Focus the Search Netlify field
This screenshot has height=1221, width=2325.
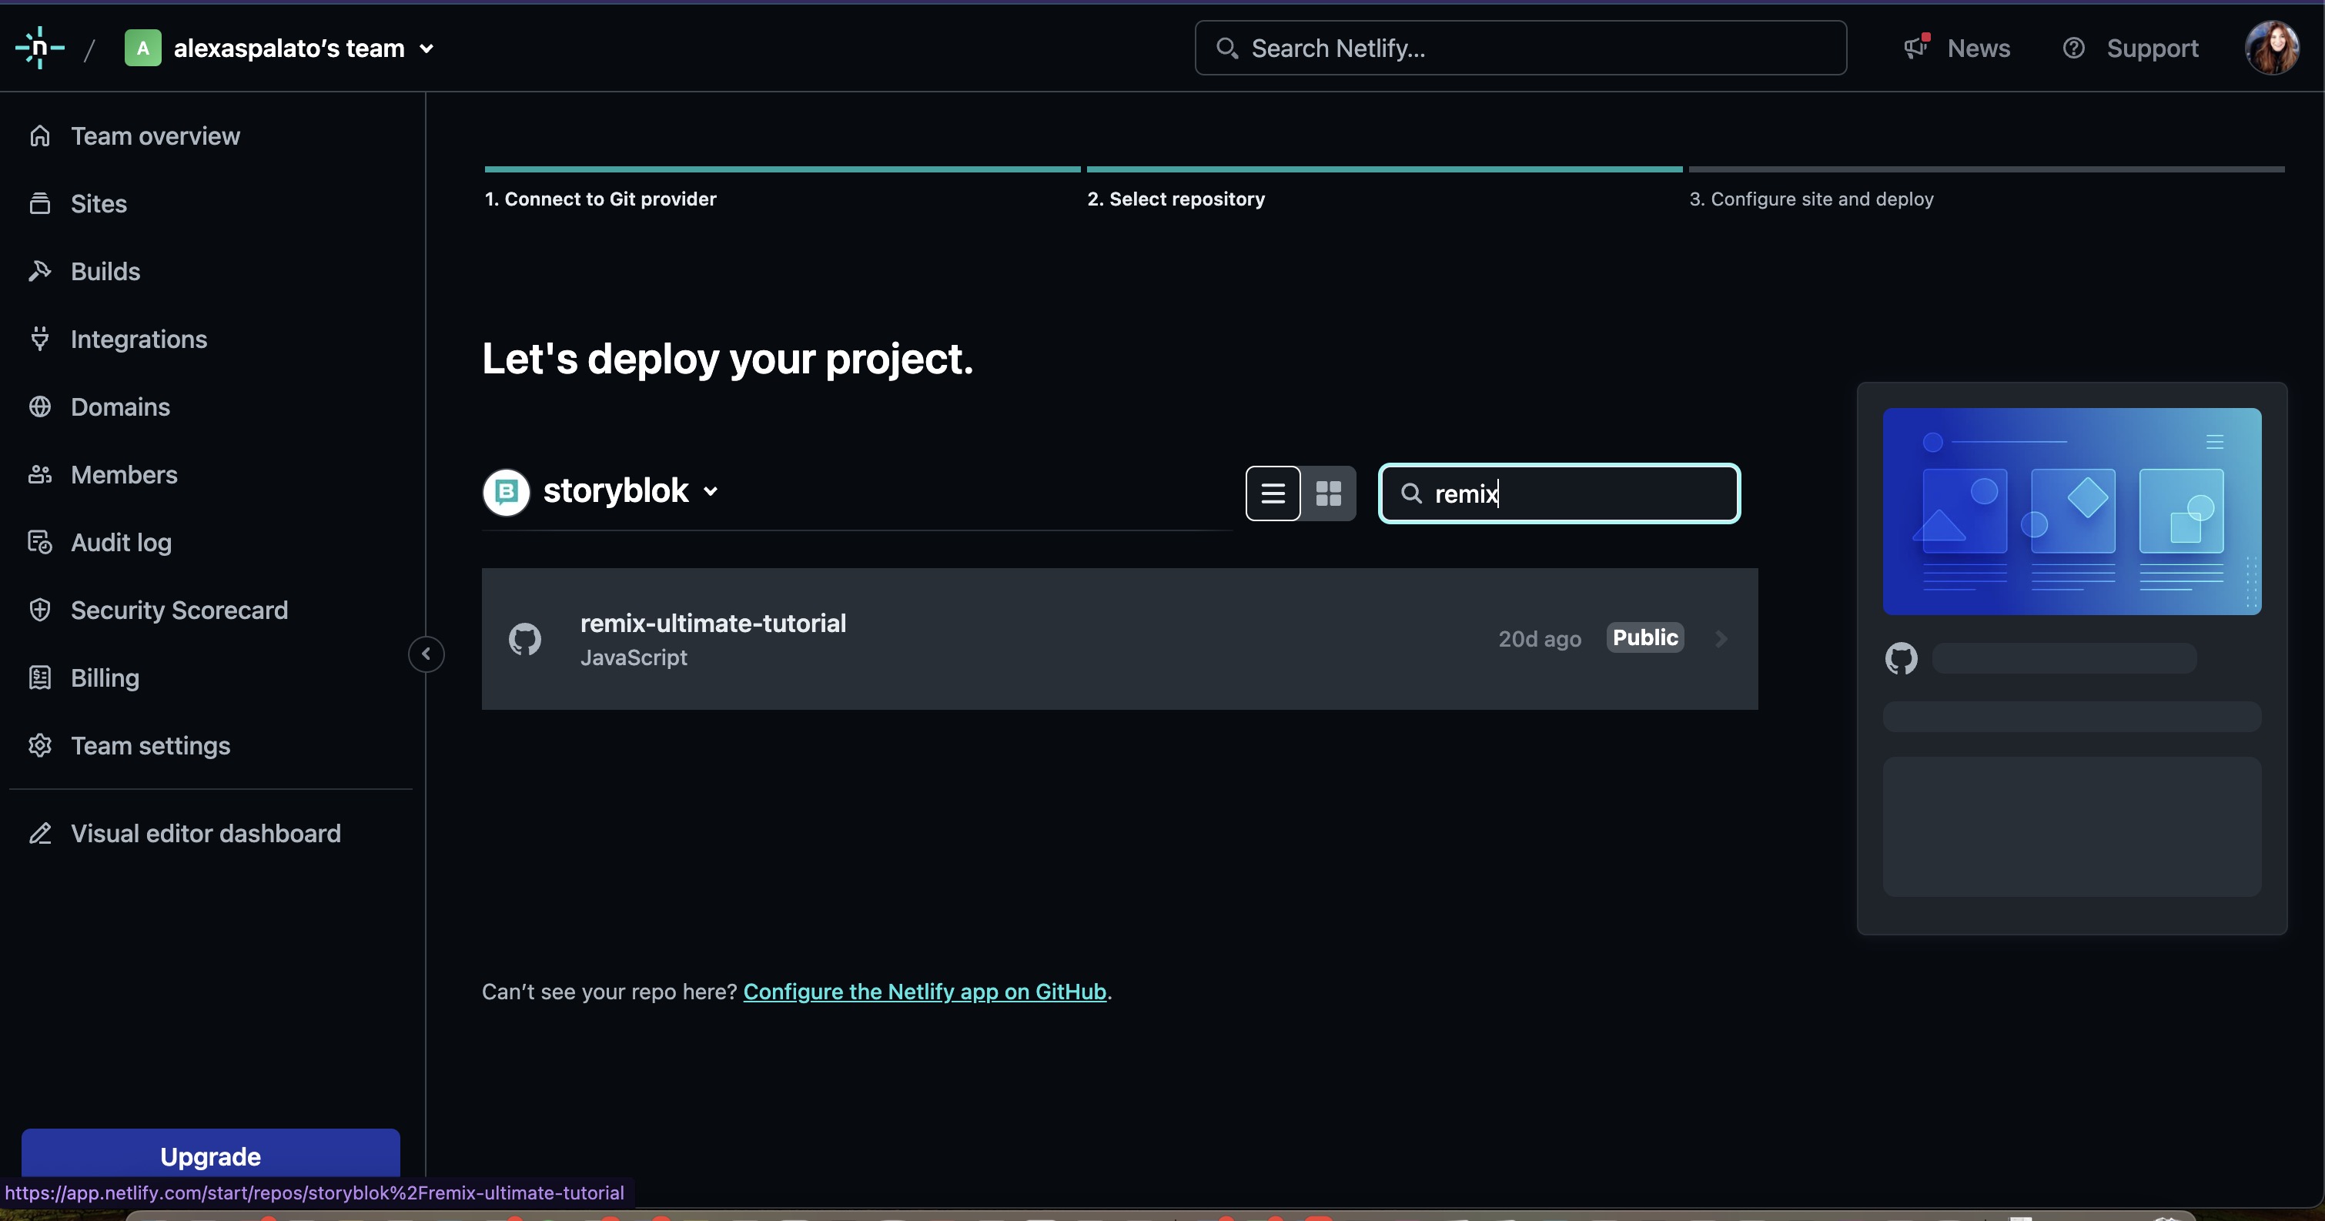pos(1520,48)
